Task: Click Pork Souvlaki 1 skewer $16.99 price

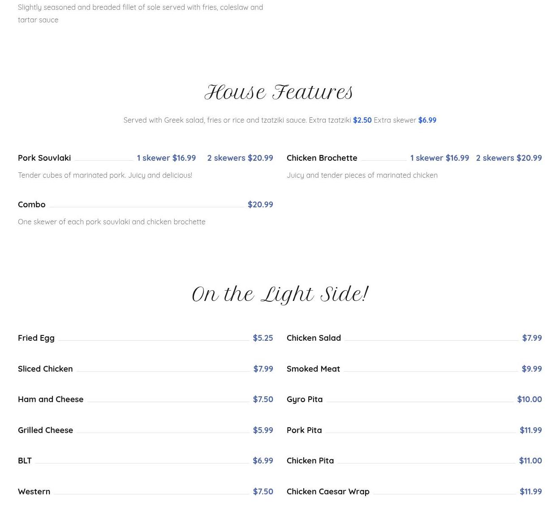Action: coord(166,158)
